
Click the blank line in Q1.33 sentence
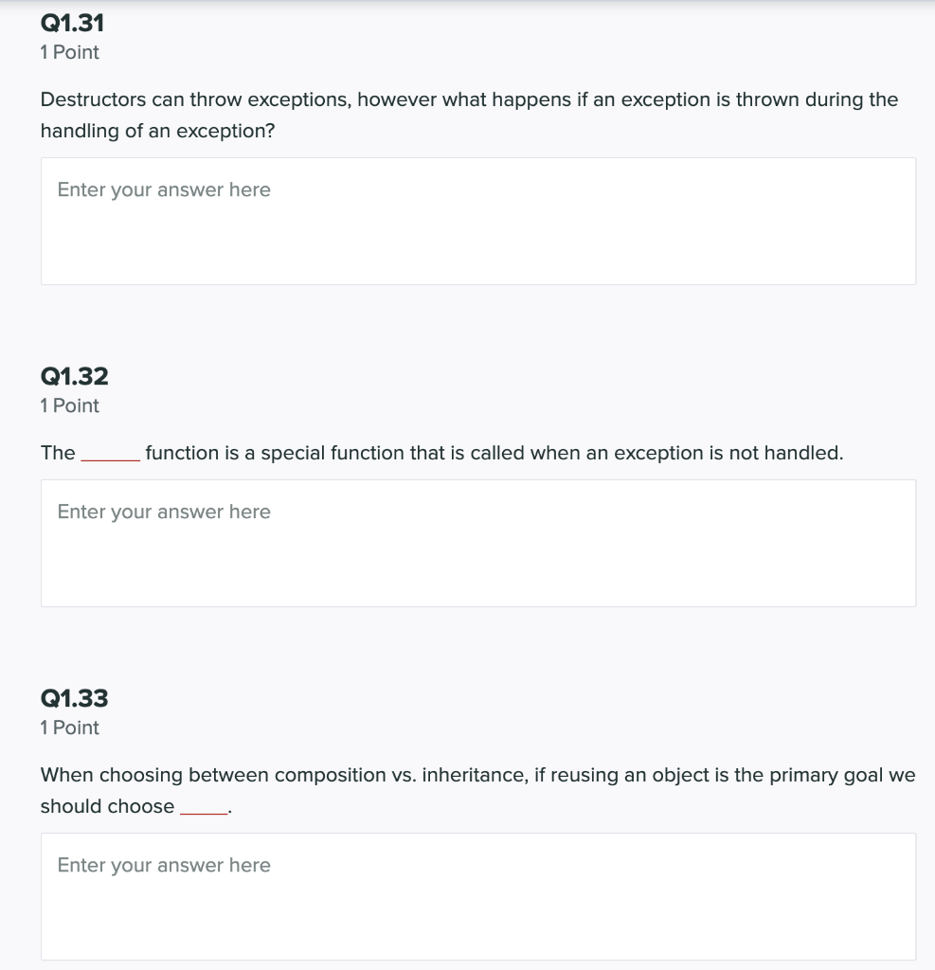203,806
